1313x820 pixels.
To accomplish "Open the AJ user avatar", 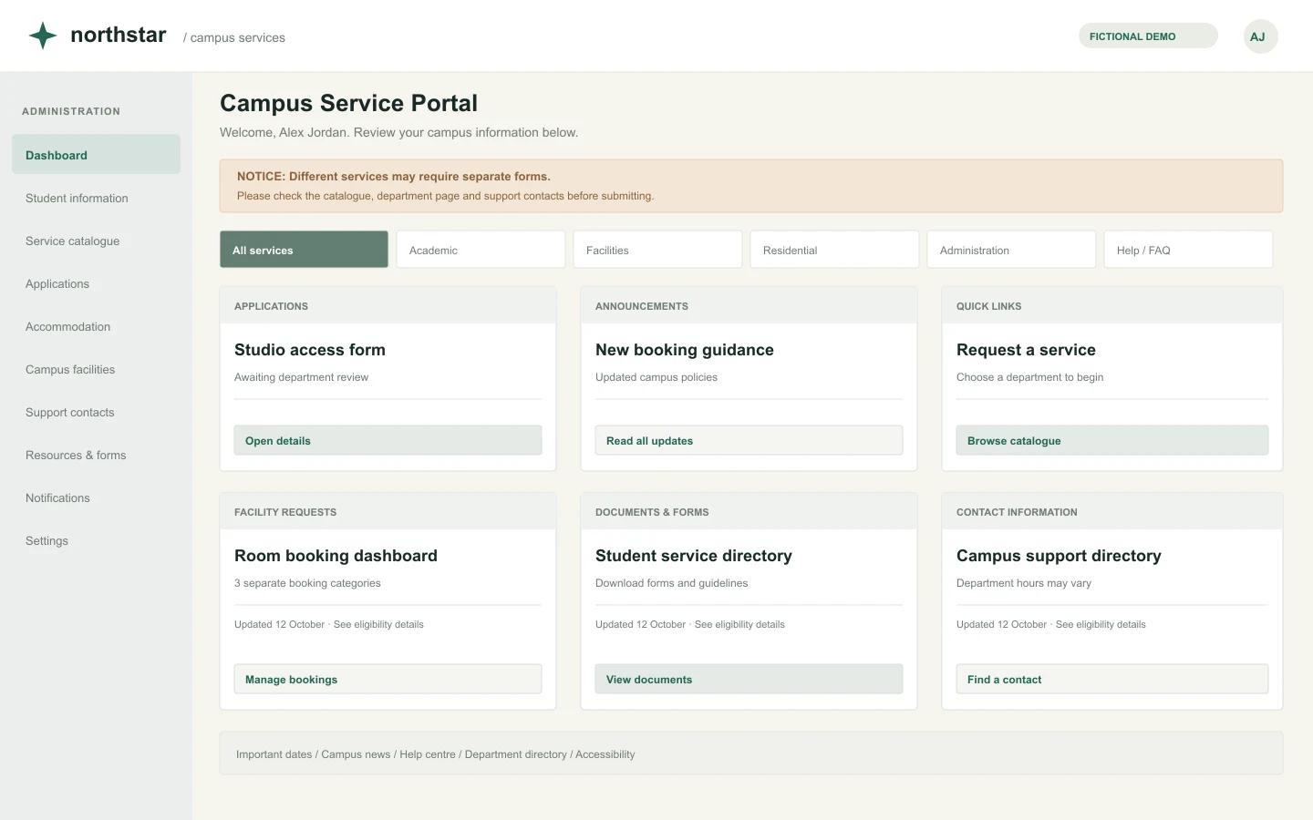I will tap(1260, 36).
